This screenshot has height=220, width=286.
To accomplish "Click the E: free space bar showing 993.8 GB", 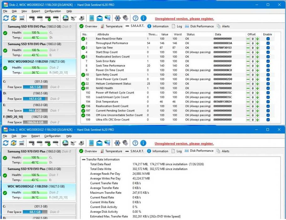I will coord(35,111).
